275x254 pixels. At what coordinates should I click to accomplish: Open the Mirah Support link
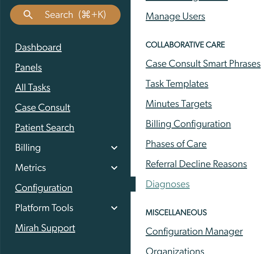point(45,228)
